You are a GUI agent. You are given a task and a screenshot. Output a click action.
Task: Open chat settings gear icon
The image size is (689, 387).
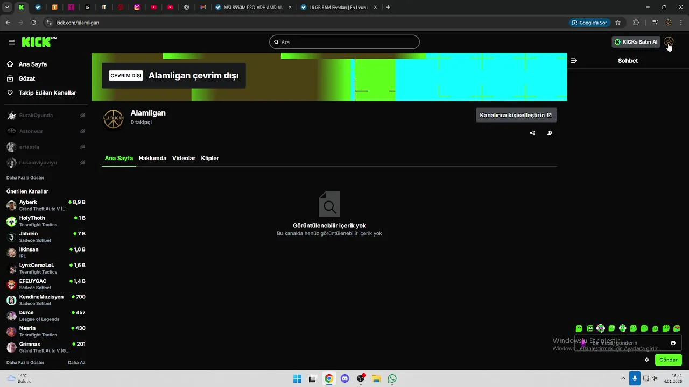[x=646, y=360]
